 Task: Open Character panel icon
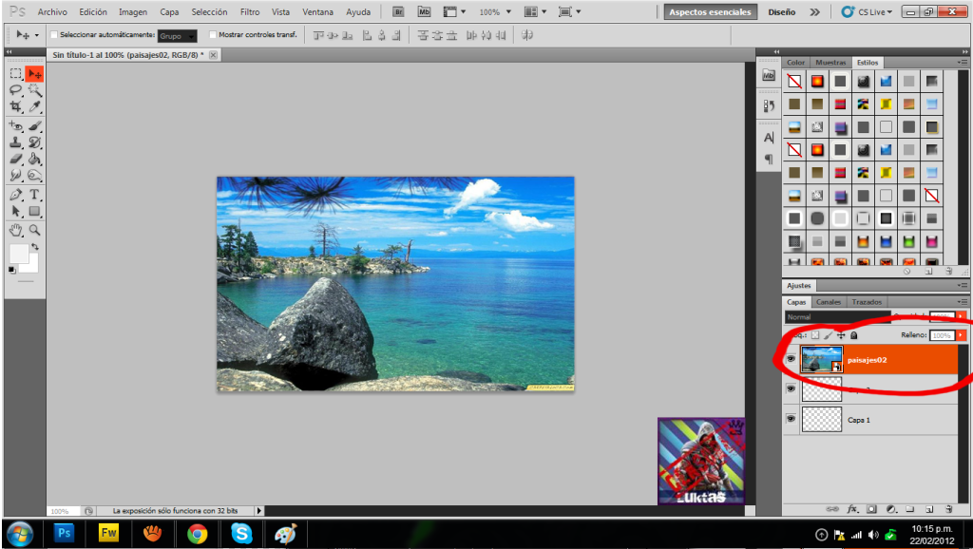click(x=769, y=138)
